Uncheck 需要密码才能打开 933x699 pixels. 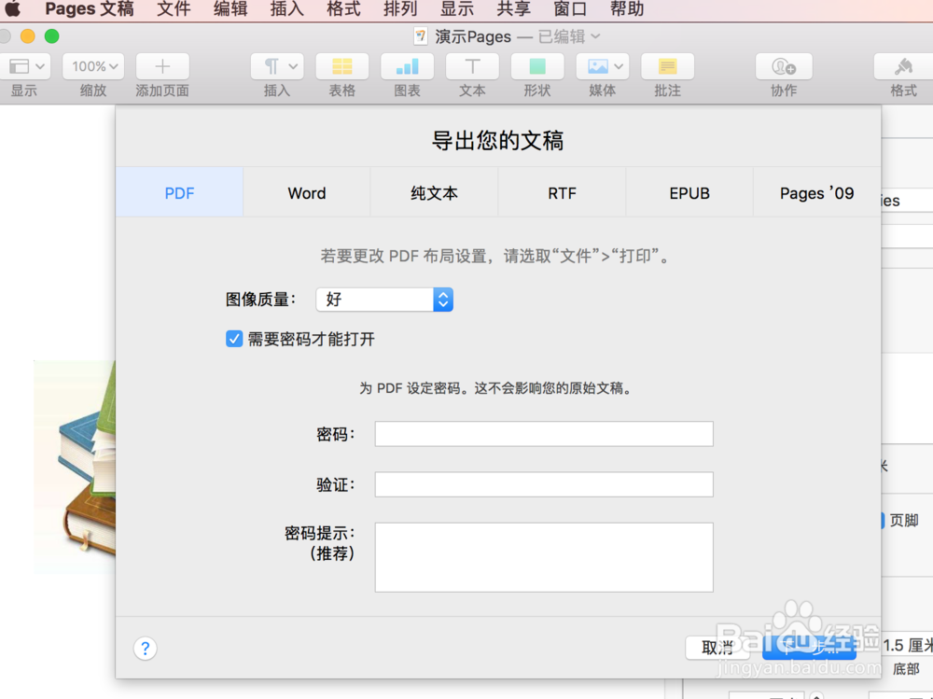pos(234,339)
